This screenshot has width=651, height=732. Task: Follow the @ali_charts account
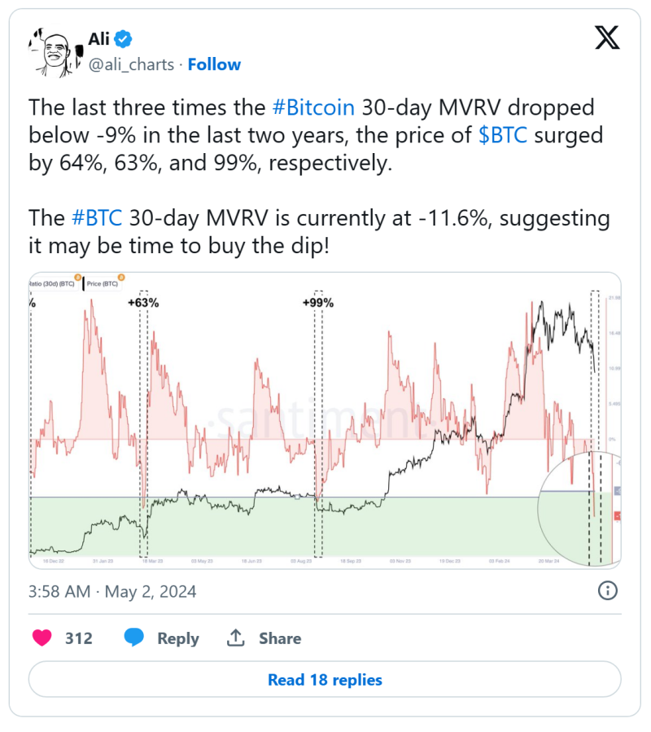click(214, 64)
